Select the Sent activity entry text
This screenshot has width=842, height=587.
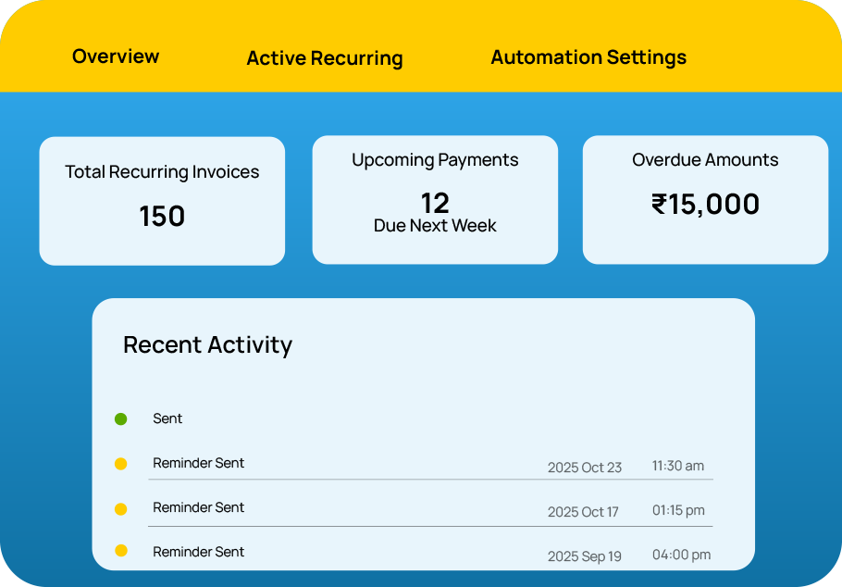coord(167,419)
